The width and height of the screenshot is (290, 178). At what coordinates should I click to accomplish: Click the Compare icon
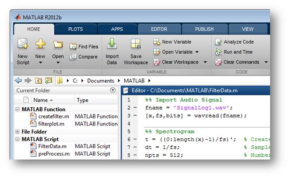[73, 57]
